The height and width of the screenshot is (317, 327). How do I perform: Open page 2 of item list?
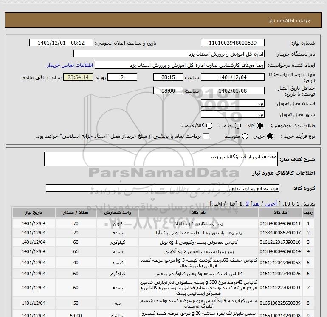[247, 204]
